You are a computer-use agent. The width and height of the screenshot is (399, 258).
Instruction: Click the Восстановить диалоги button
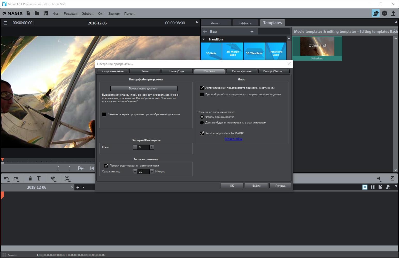[144, 88]
